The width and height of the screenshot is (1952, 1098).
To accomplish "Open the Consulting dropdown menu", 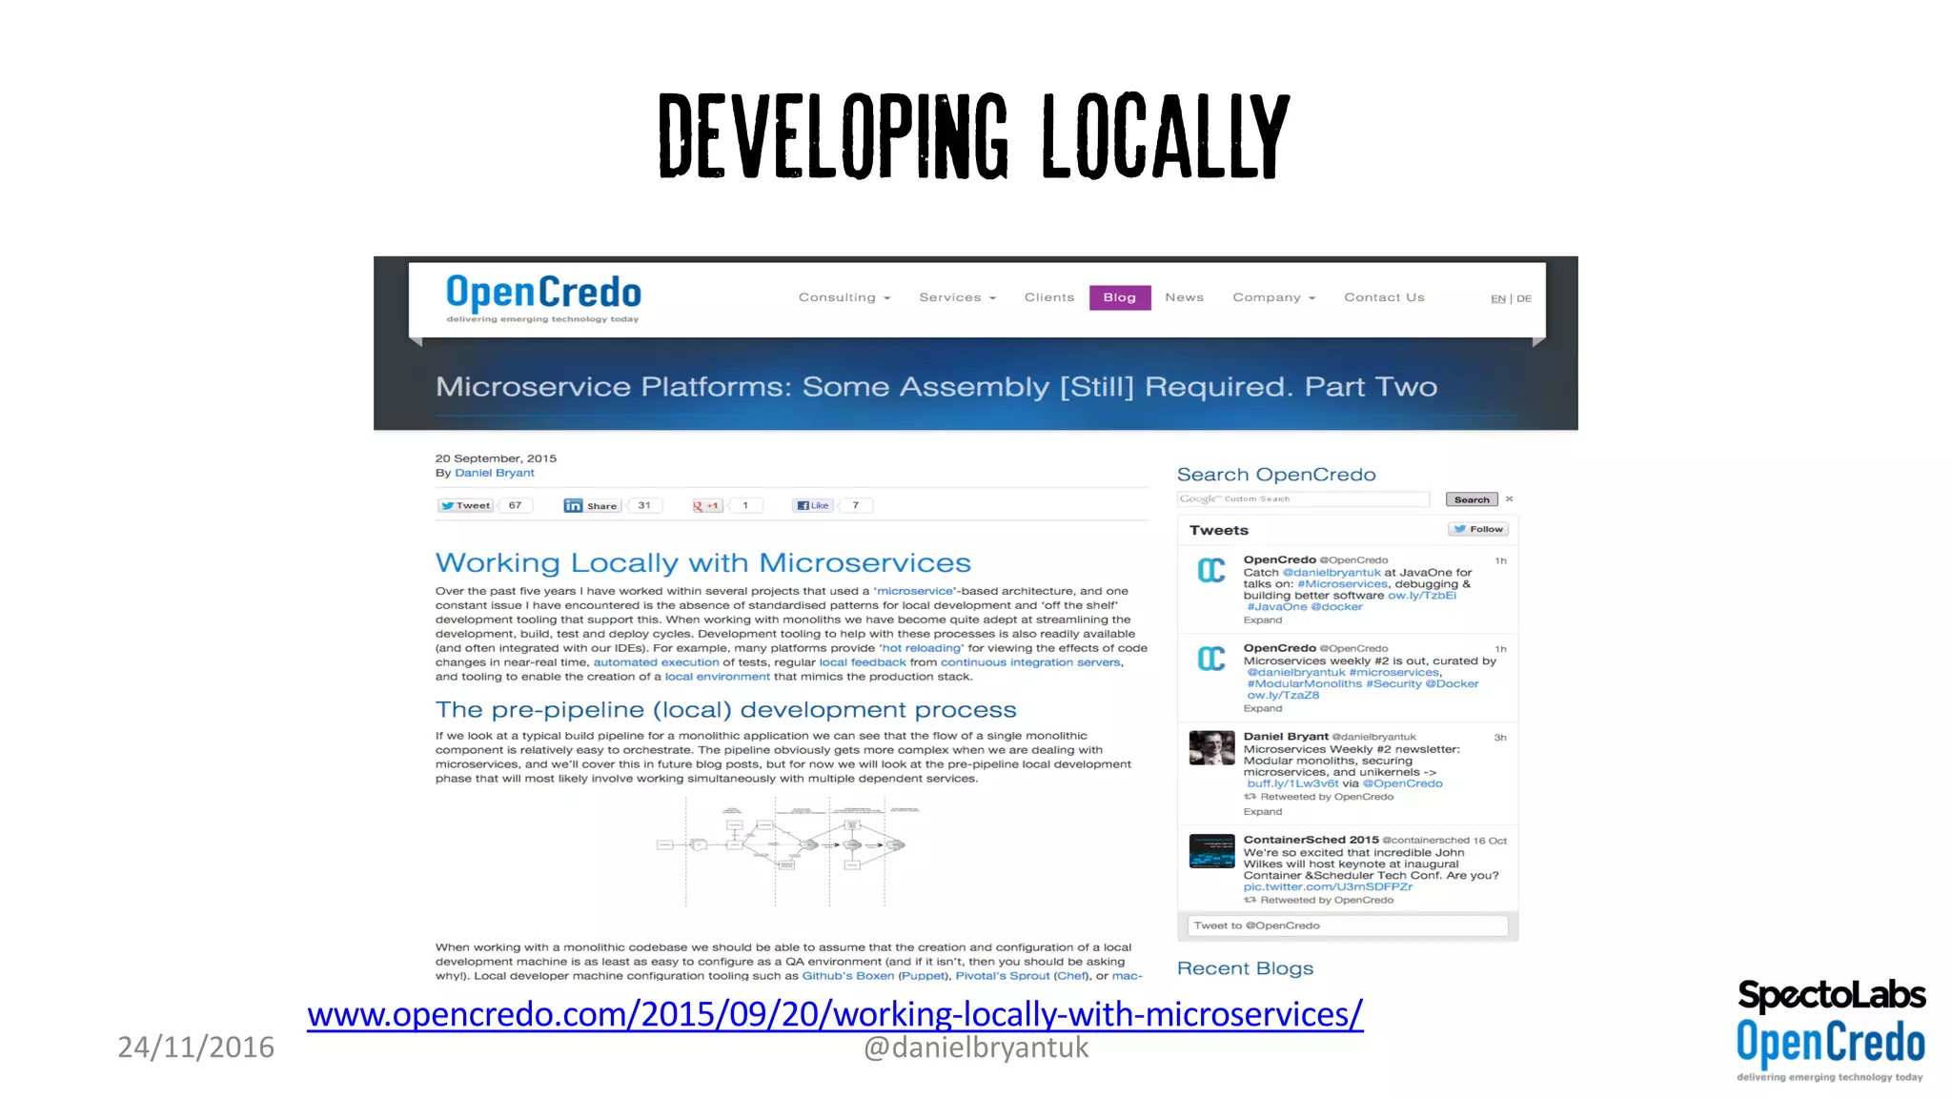I will tap(844, 297).
